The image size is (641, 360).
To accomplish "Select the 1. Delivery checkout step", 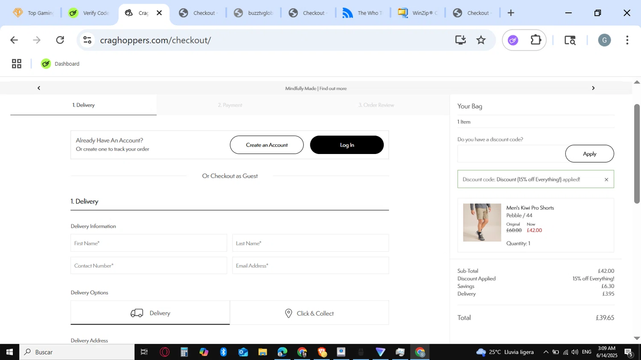I will pos(83,105).
